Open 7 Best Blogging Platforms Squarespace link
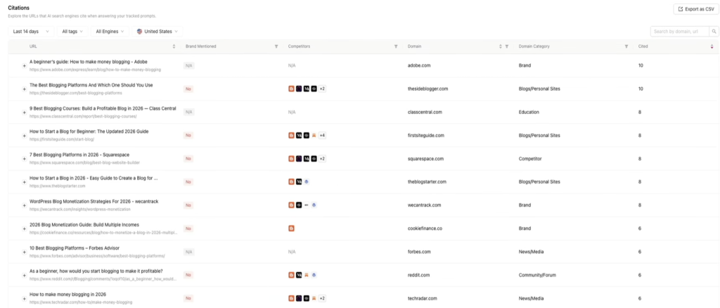Viewport: 720px width, 308px height. pos(79,155)
